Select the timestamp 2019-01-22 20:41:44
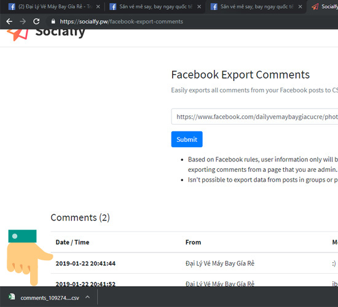 [x=85, y=263]
